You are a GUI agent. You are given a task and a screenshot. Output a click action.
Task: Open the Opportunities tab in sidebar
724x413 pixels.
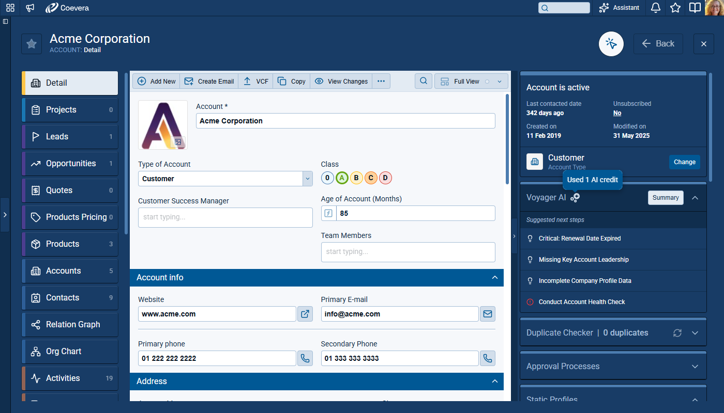click(x=70, y=164)
